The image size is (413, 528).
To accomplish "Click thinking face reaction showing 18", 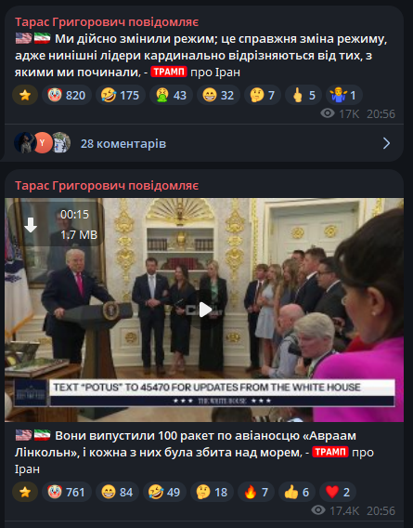I will pyautogui.click(x=212, y=492).
